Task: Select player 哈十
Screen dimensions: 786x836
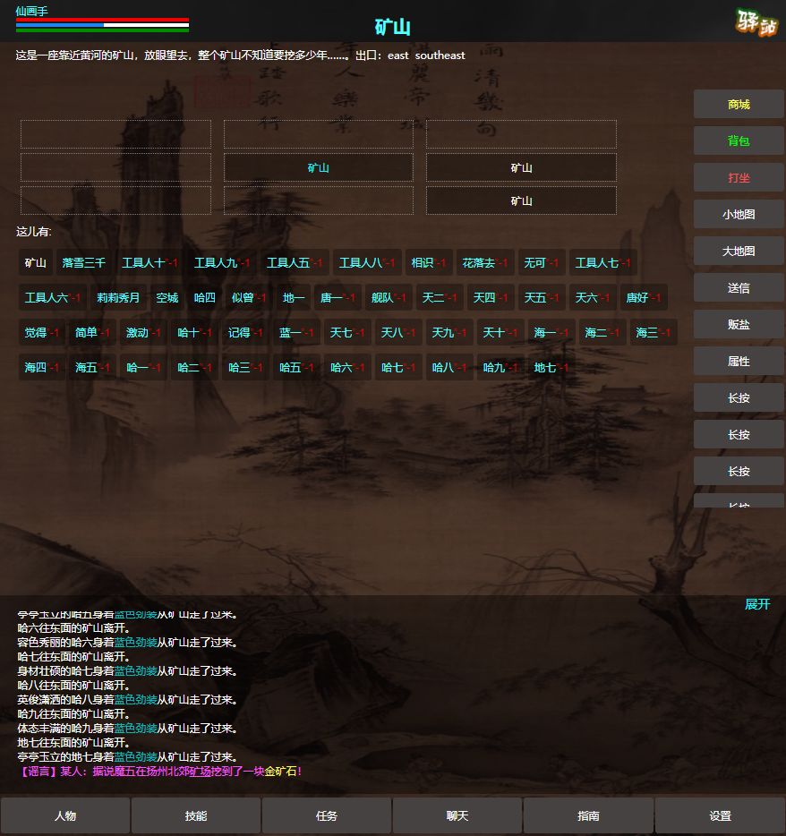Action: tap(194, 333)
